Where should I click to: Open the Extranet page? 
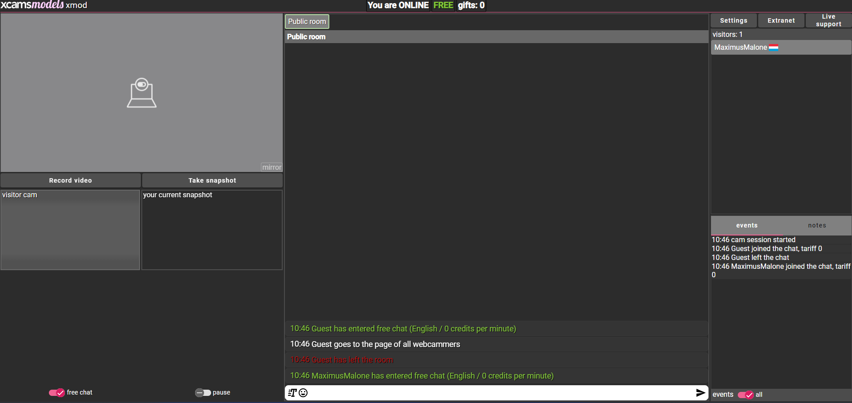point(781,20)
